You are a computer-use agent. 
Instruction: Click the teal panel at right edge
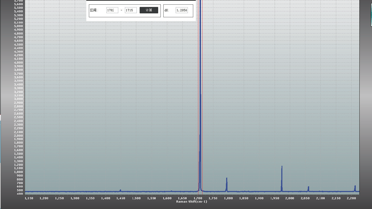point(371,13)
